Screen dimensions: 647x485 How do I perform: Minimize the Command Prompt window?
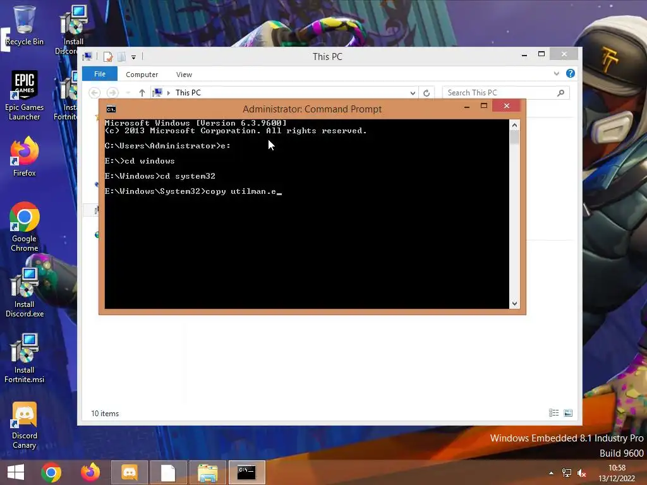tap(467, 106)
